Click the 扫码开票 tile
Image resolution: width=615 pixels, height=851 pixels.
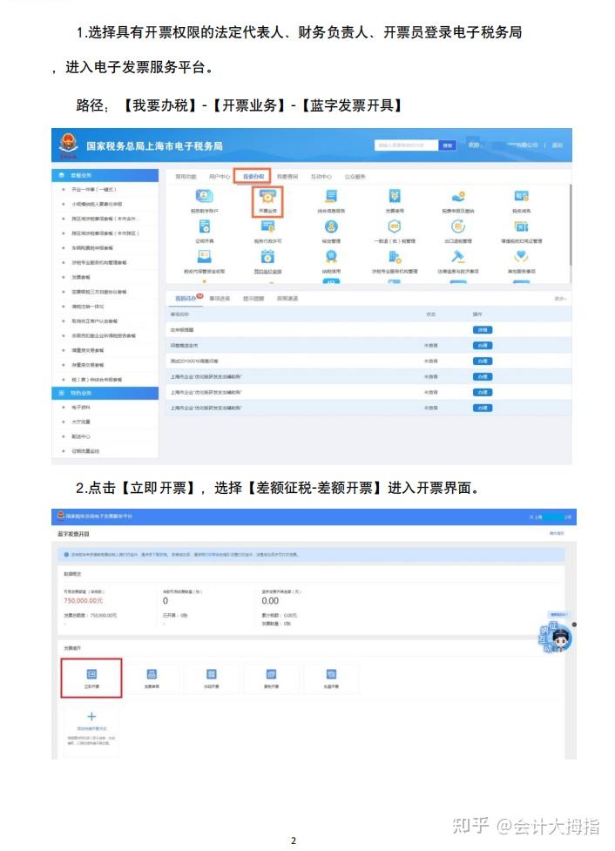[x=211, y=678]
